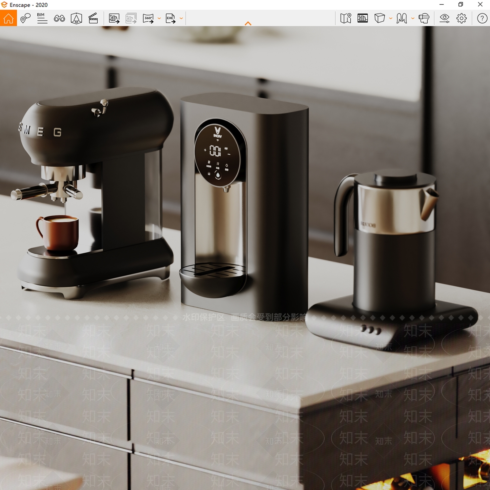Expand the navigation mode dropdown arrow
The width and height of the screenshot is (490, 490).
413,18
